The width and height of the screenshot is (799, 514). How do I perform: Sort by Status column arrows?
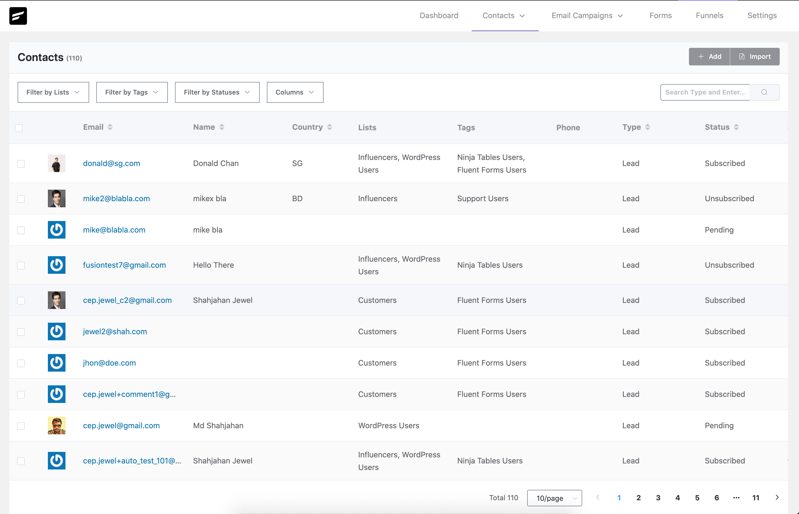click(736, 127)
